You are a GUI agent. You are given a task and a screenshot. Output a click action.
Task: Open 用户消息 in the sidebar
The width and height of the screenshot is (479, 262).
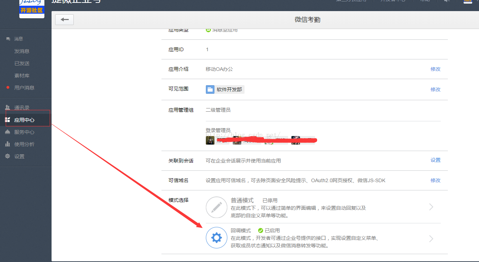click(x=24, y=88)
